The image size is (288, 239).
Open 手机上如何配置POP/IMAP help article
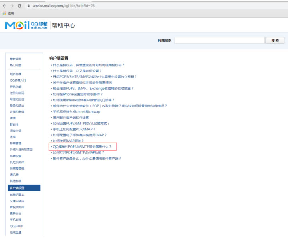tap(74, 129)
